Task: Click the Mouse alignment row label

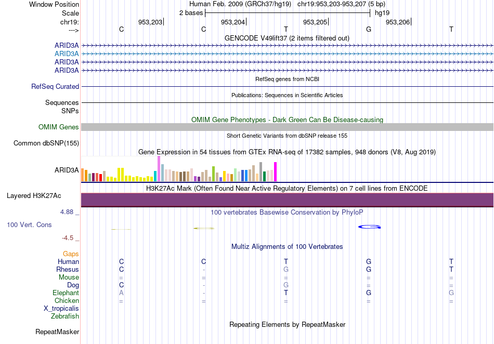Action: coord(69,277)
